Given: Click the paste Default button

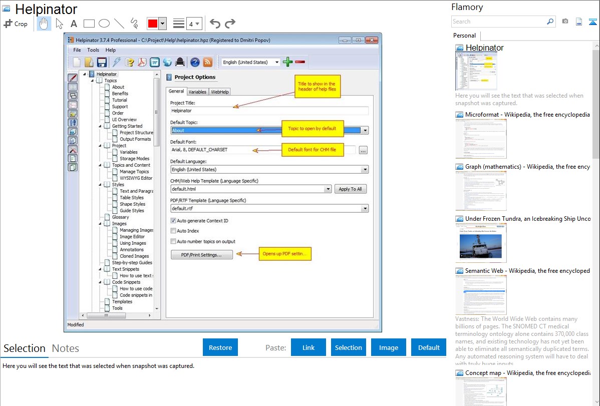Looking at the screenshot, I should [x=429, y=347].
